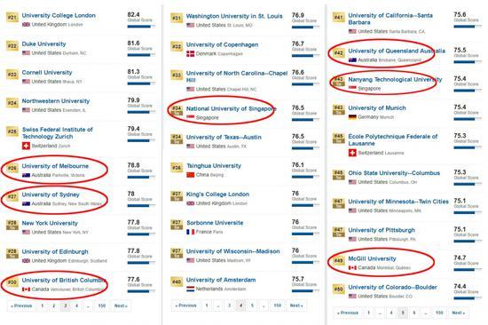Viewport: 488px width, 325px height.
Task: Open the Cornell University link
Action: (47, 73)
